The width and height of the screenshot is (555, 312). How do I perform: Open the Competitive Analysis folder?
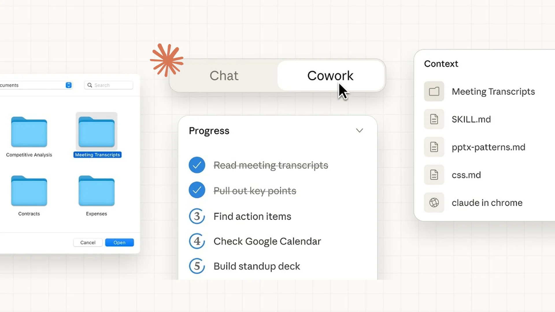point(29,133)
